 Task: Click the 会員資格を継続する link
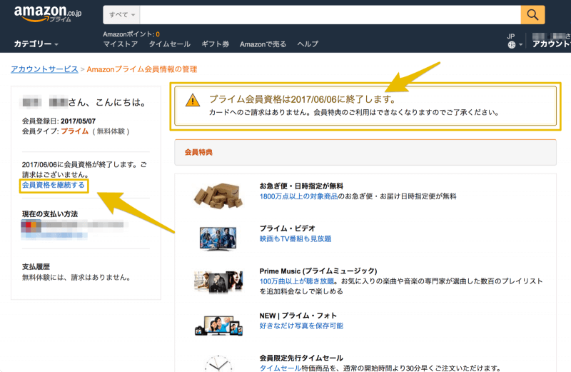(54, 185)
